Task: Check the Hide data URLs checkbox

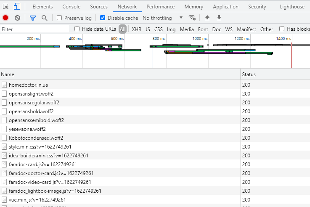Action: click(x=77, y=29)
